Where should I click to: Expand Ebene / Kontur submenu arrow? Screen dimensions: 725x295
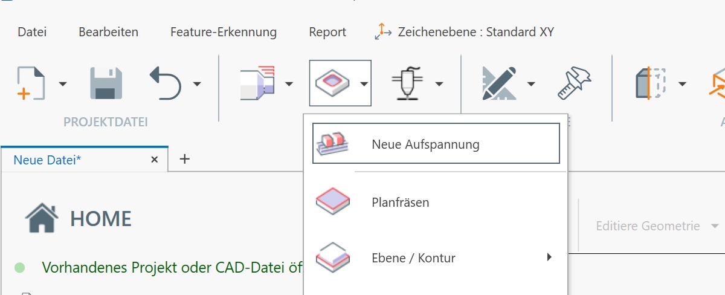[549, 258]
